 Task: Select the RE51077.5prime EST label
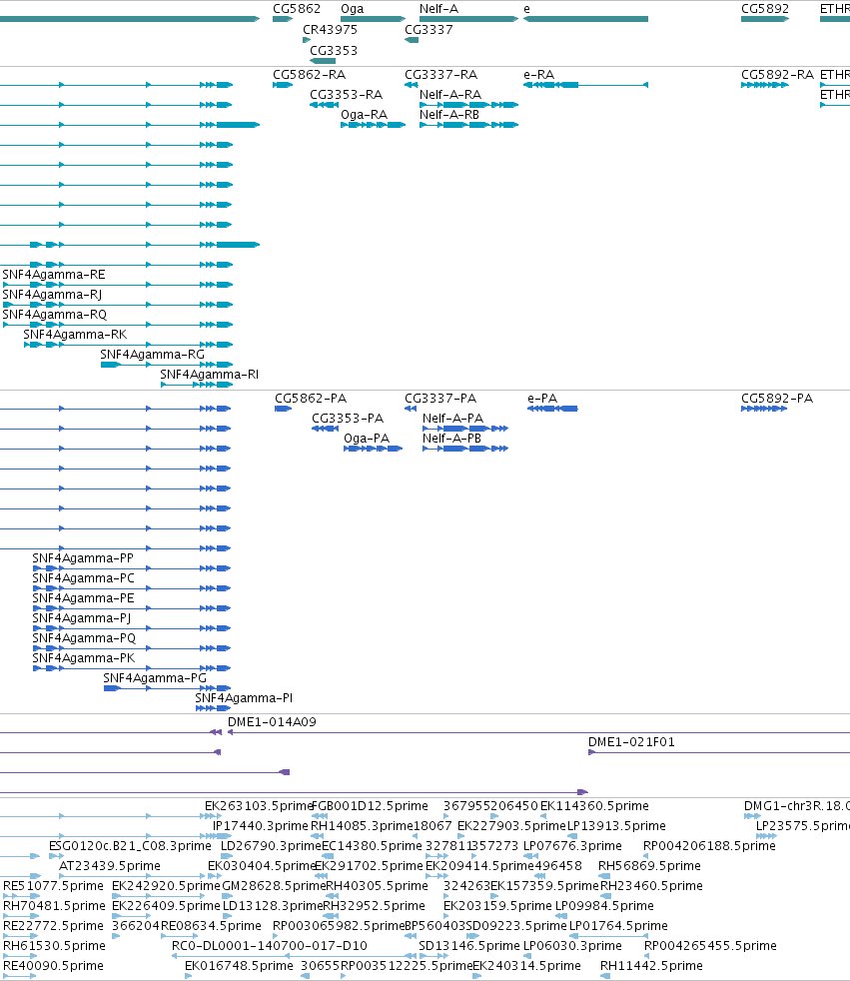point(53,886)
